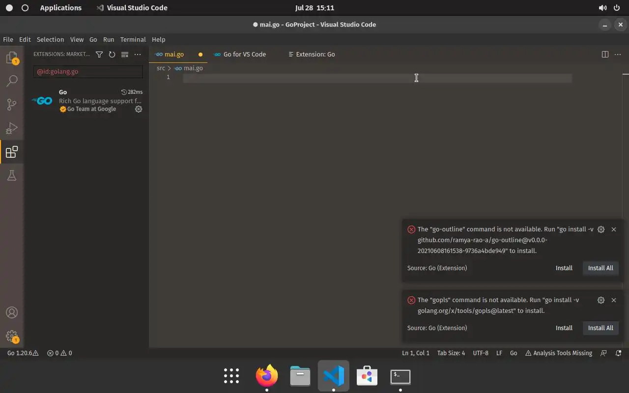Open the system volume indicator
This screenshot has height=393, width=629.
(602, 8)
